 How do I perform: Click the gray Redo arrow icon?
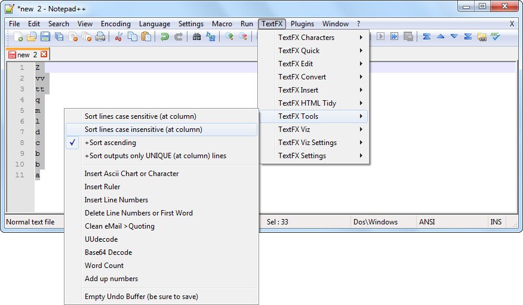click(x=179, y=36)
